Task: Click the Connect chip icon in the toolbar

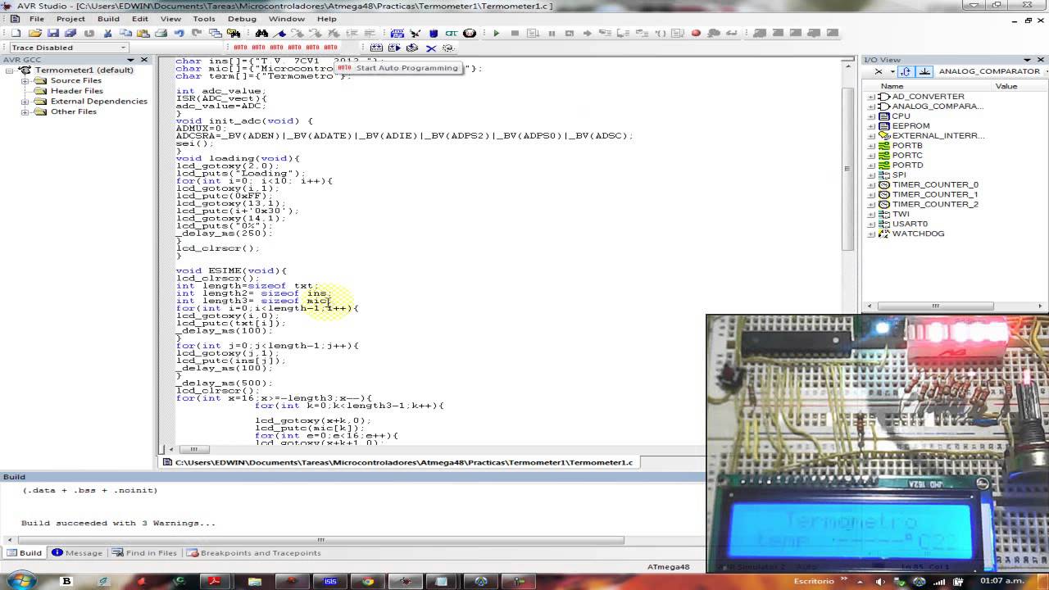Action: (397, 34)
